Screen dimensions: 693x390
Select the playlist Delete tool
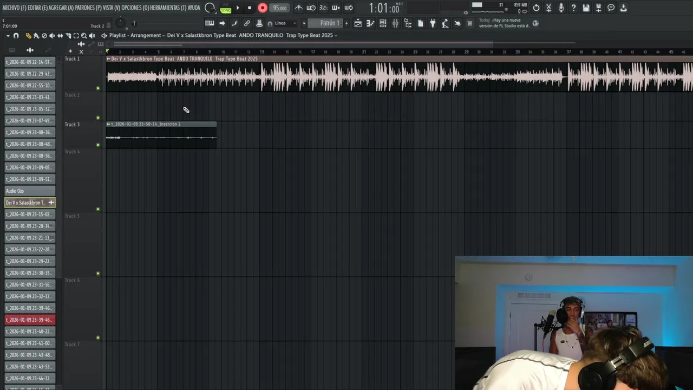44,36
